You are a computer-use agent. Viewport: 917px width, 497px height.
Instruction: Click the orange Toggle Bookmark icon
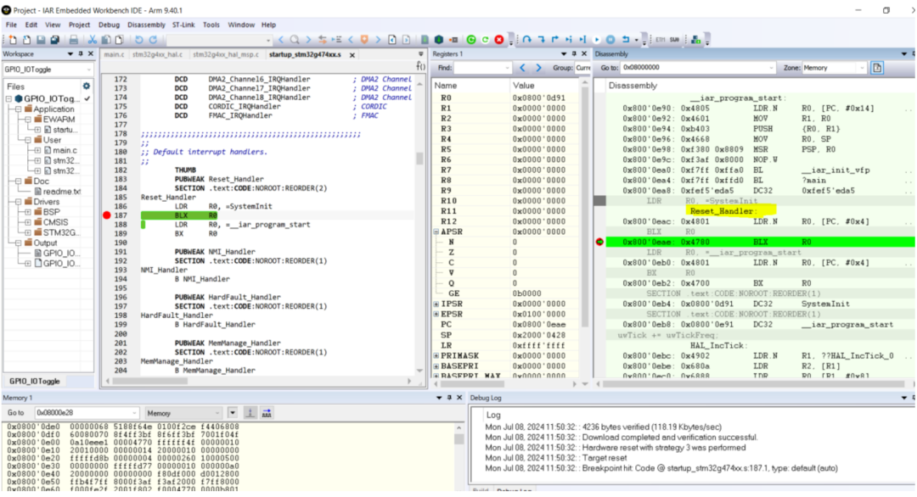(x=364, y=40)
